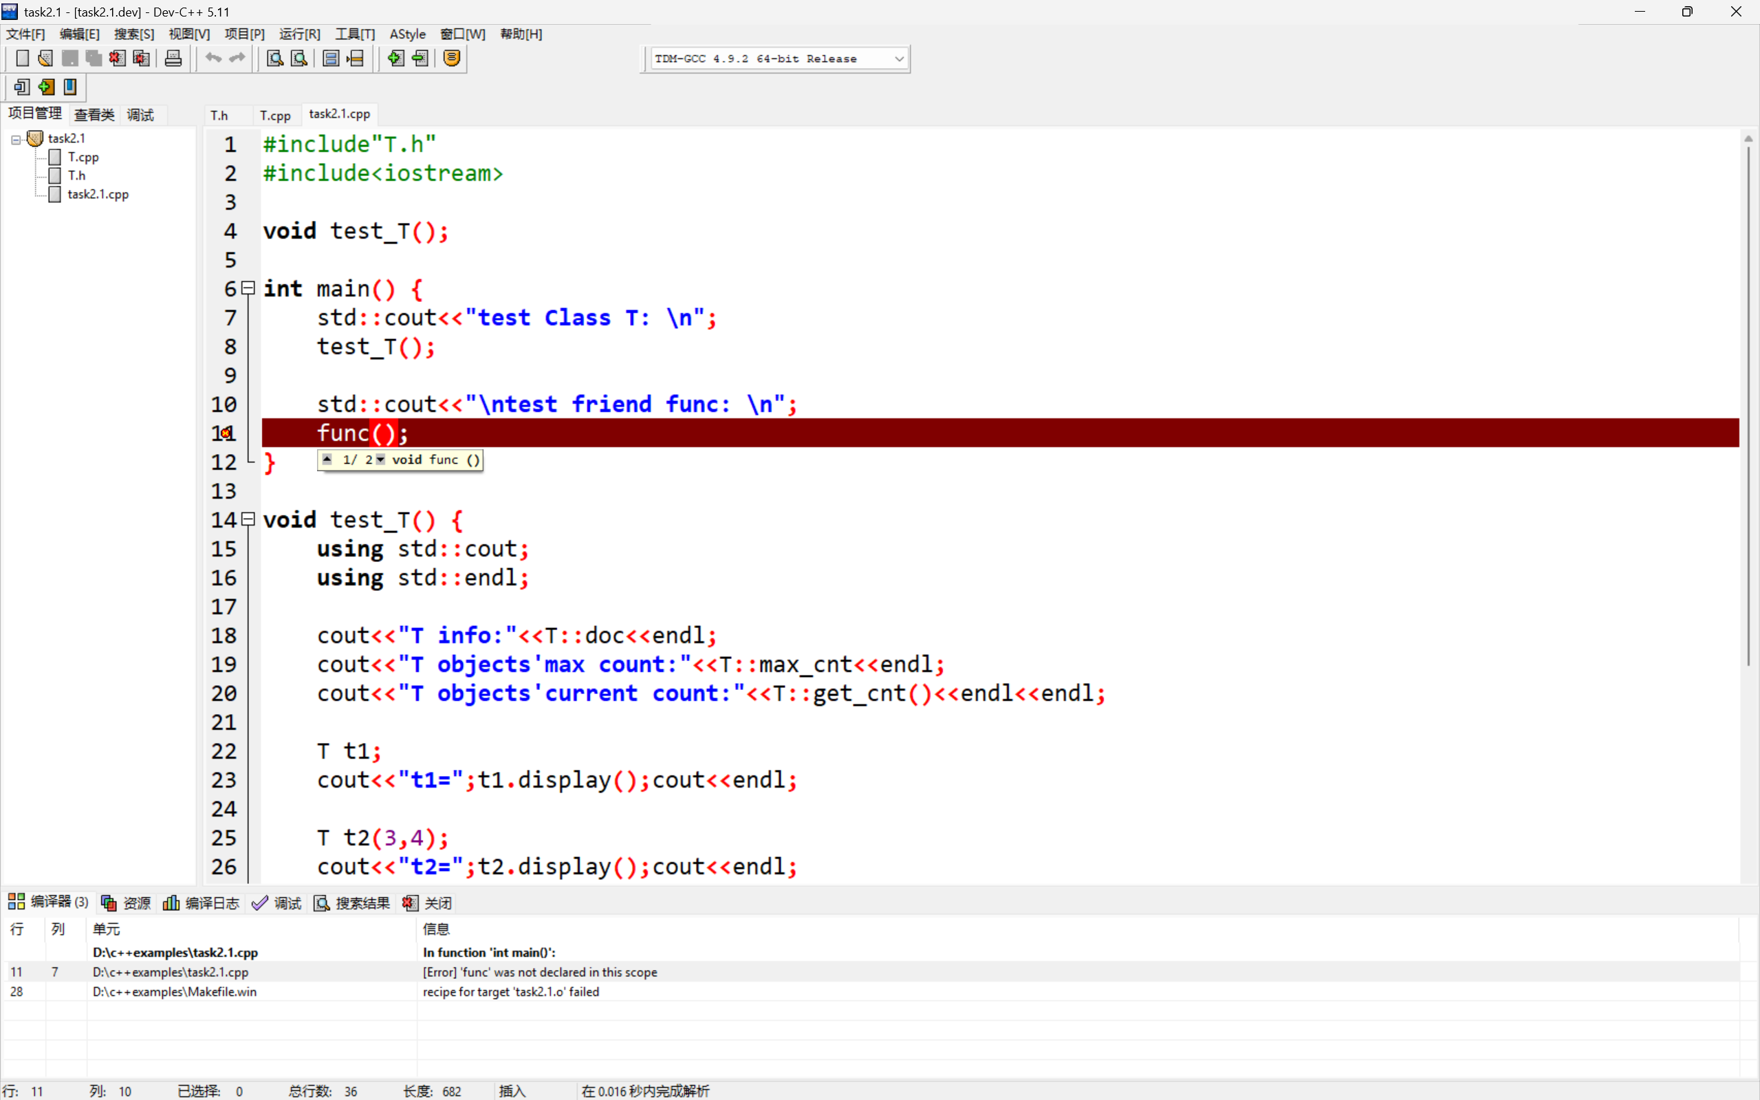Switch to the T.cpp editor tab
Image resolution: width=1760 pixels, height=1100 pixels.
tap(275, 115)
